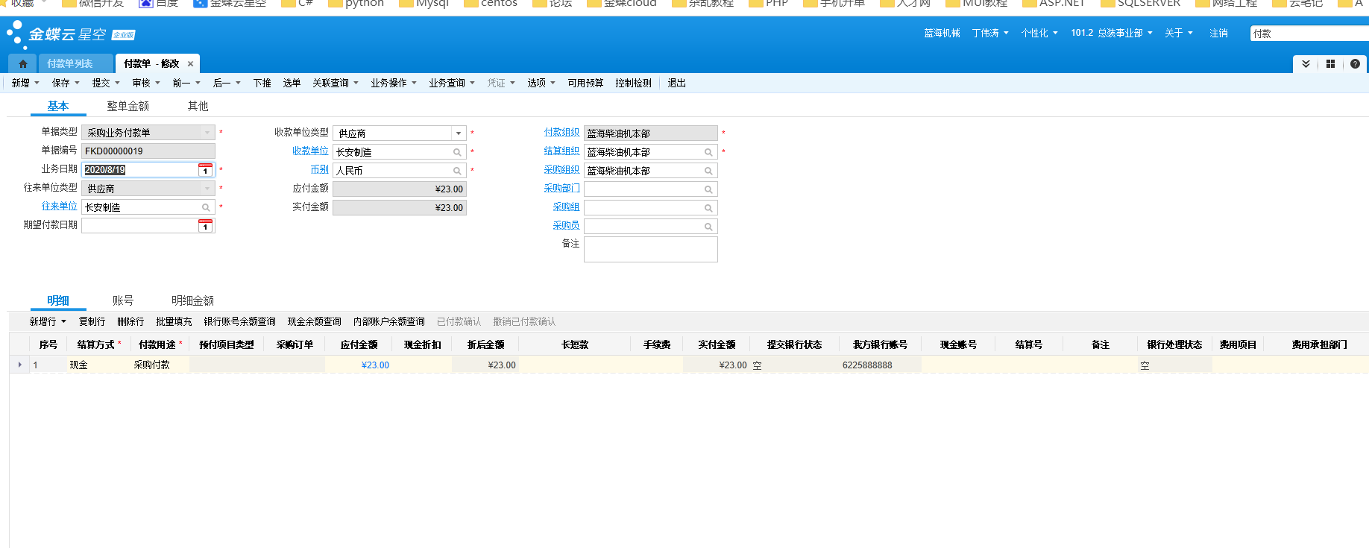Open the grid layout icon at top right
This screenshot has height=548, width=1369.
coord(1330,64)
